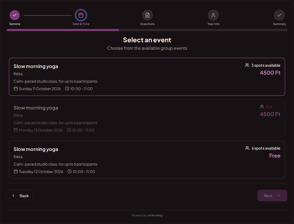
Task: Click the Summary step label
Action: pos(279,24)
